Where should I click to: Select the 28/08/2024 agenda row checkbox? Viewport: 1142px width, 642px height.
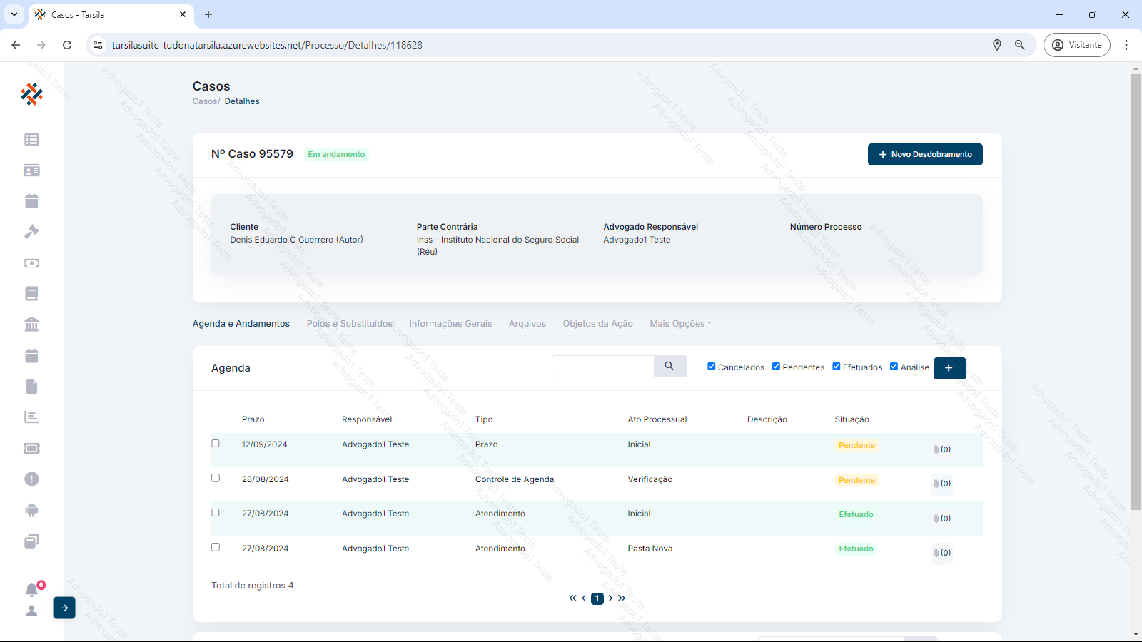click(x=216, y=478)
